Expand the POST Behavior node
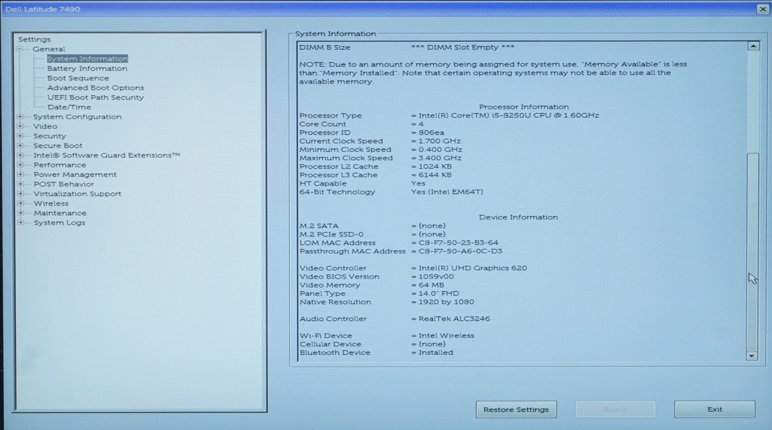 [20, 184]
